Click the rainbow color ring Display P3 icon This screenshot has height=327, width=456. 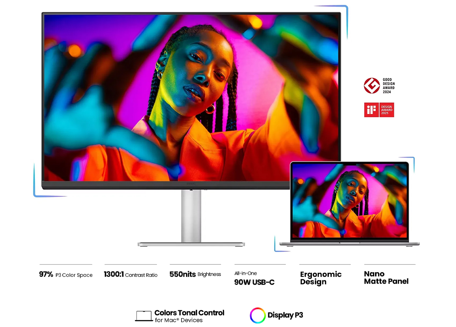pos(257,315)
